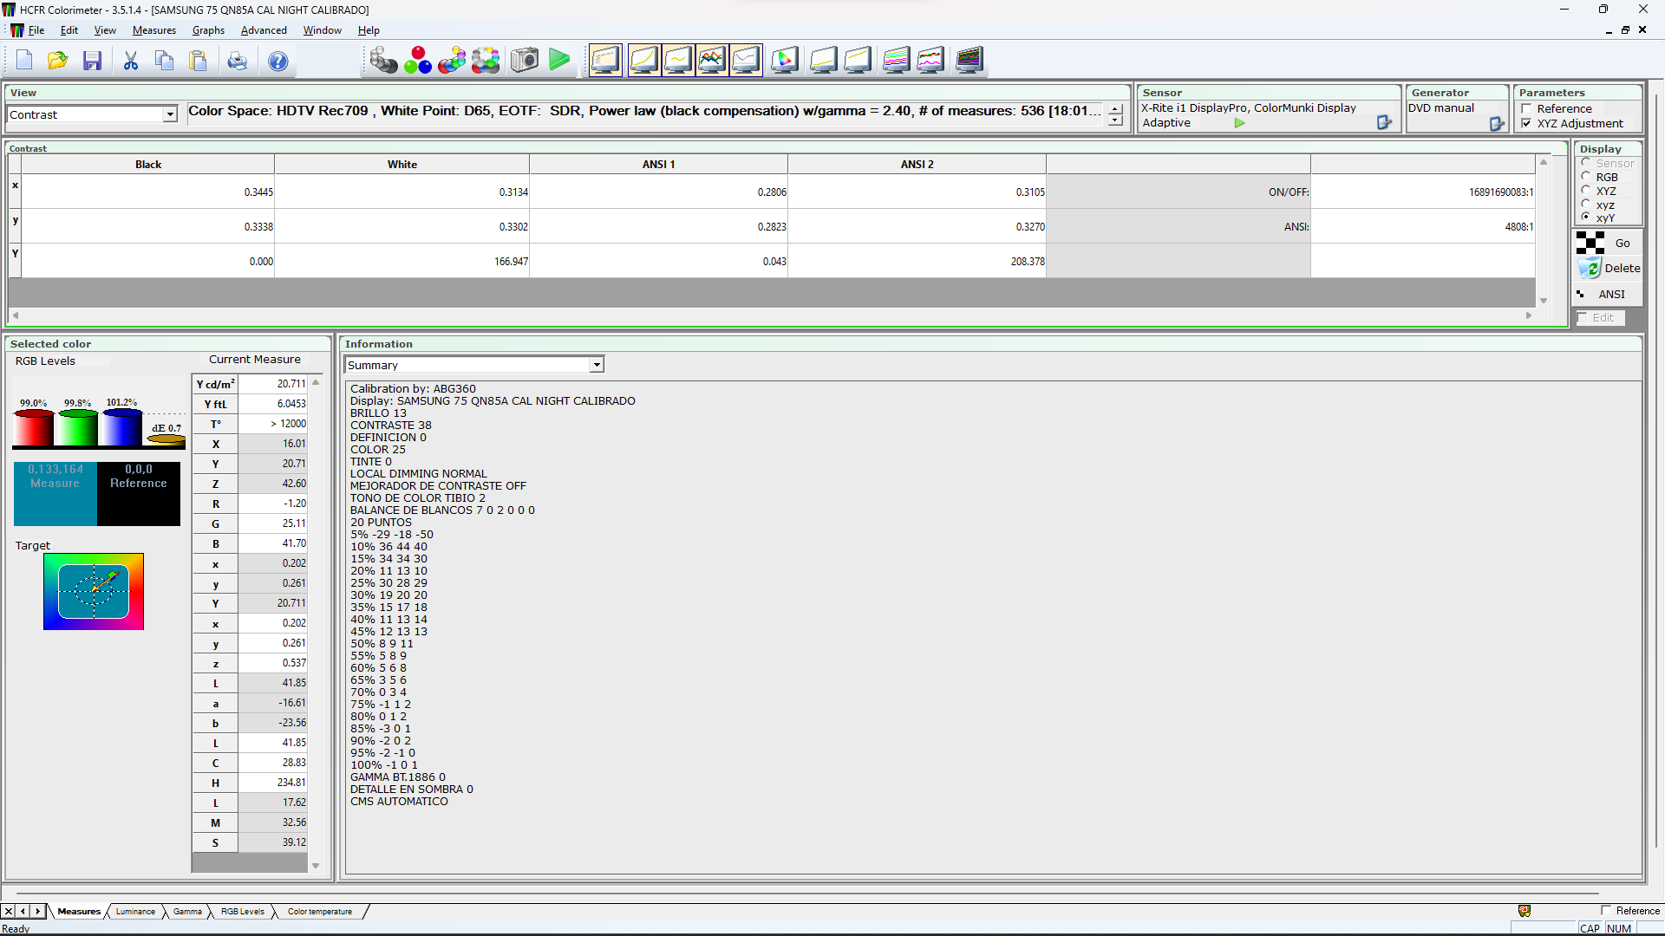Toggle the XYZ Adjustment checkbox

click(1527, 124)
